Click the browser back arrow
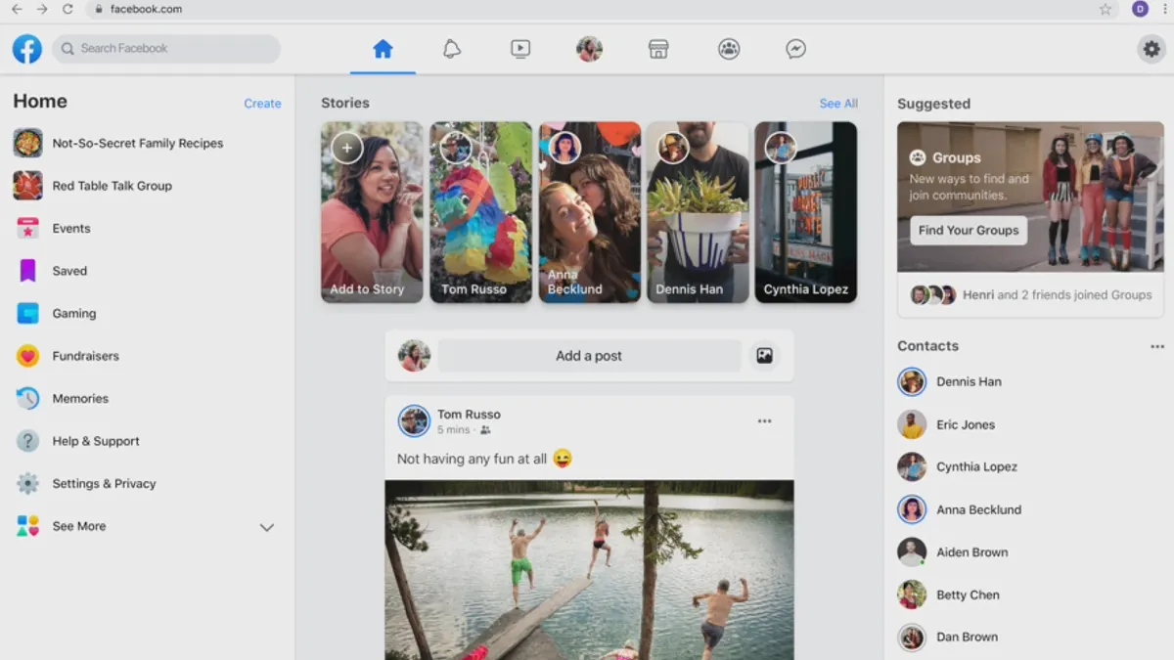The image size is (1174, 660). click(17, 9)
